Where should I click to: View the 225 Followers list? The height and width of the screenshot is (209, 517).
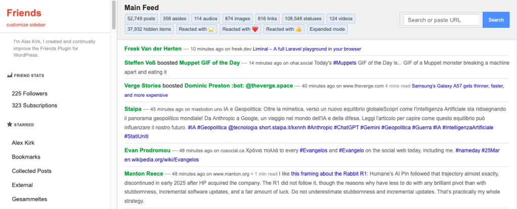coord(30,93)
